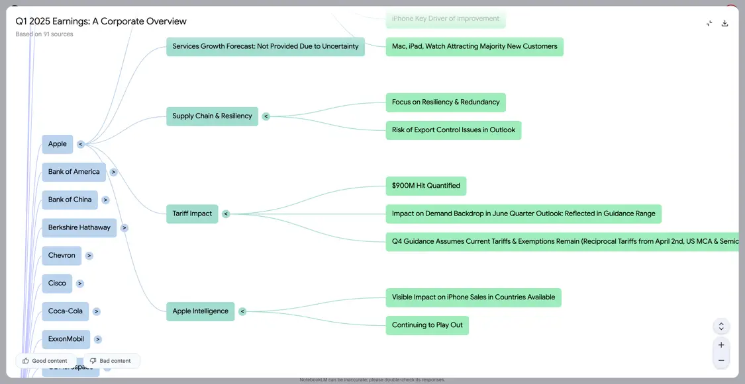Expand the Coca-Cola node arrow
This screenshot has height=384, width=745.
tap(97, 311)
